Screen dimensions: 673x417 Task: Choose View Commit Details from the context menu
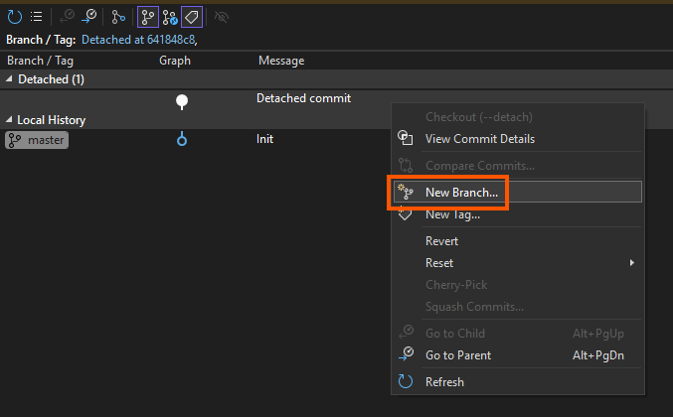(x=518, y=139)
